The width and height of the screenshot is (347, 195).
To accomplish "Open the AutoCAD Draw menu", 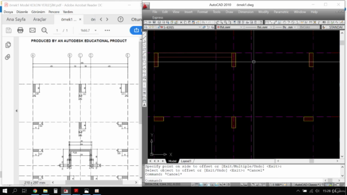I will coord(229,12).
